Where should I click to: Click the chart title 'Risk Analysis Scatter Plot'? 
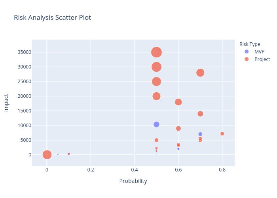tap(53, 17)
